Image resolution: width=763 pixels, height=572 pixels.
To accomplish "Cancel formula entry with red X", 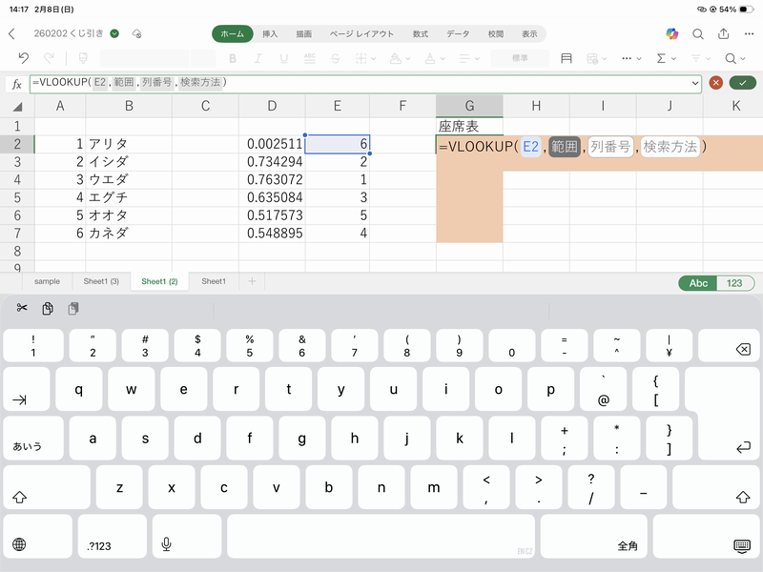I will (x=715, y=83).
